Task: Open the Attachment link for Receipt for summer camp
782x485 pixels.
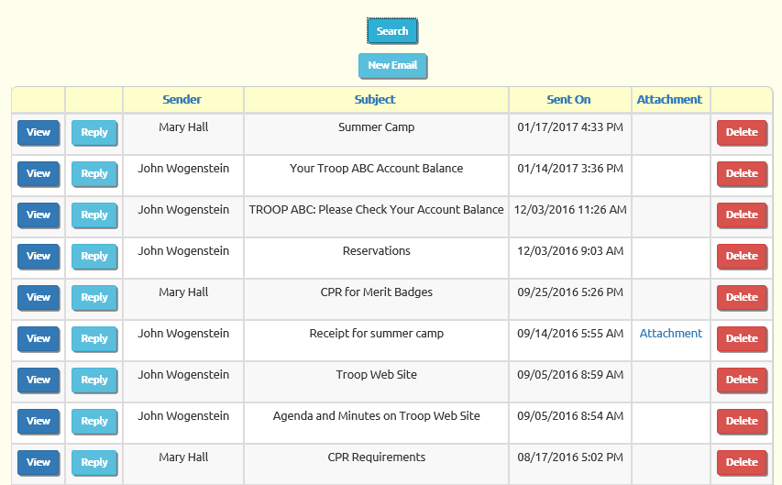Action: pyautogui.click(x=671, y=334)
